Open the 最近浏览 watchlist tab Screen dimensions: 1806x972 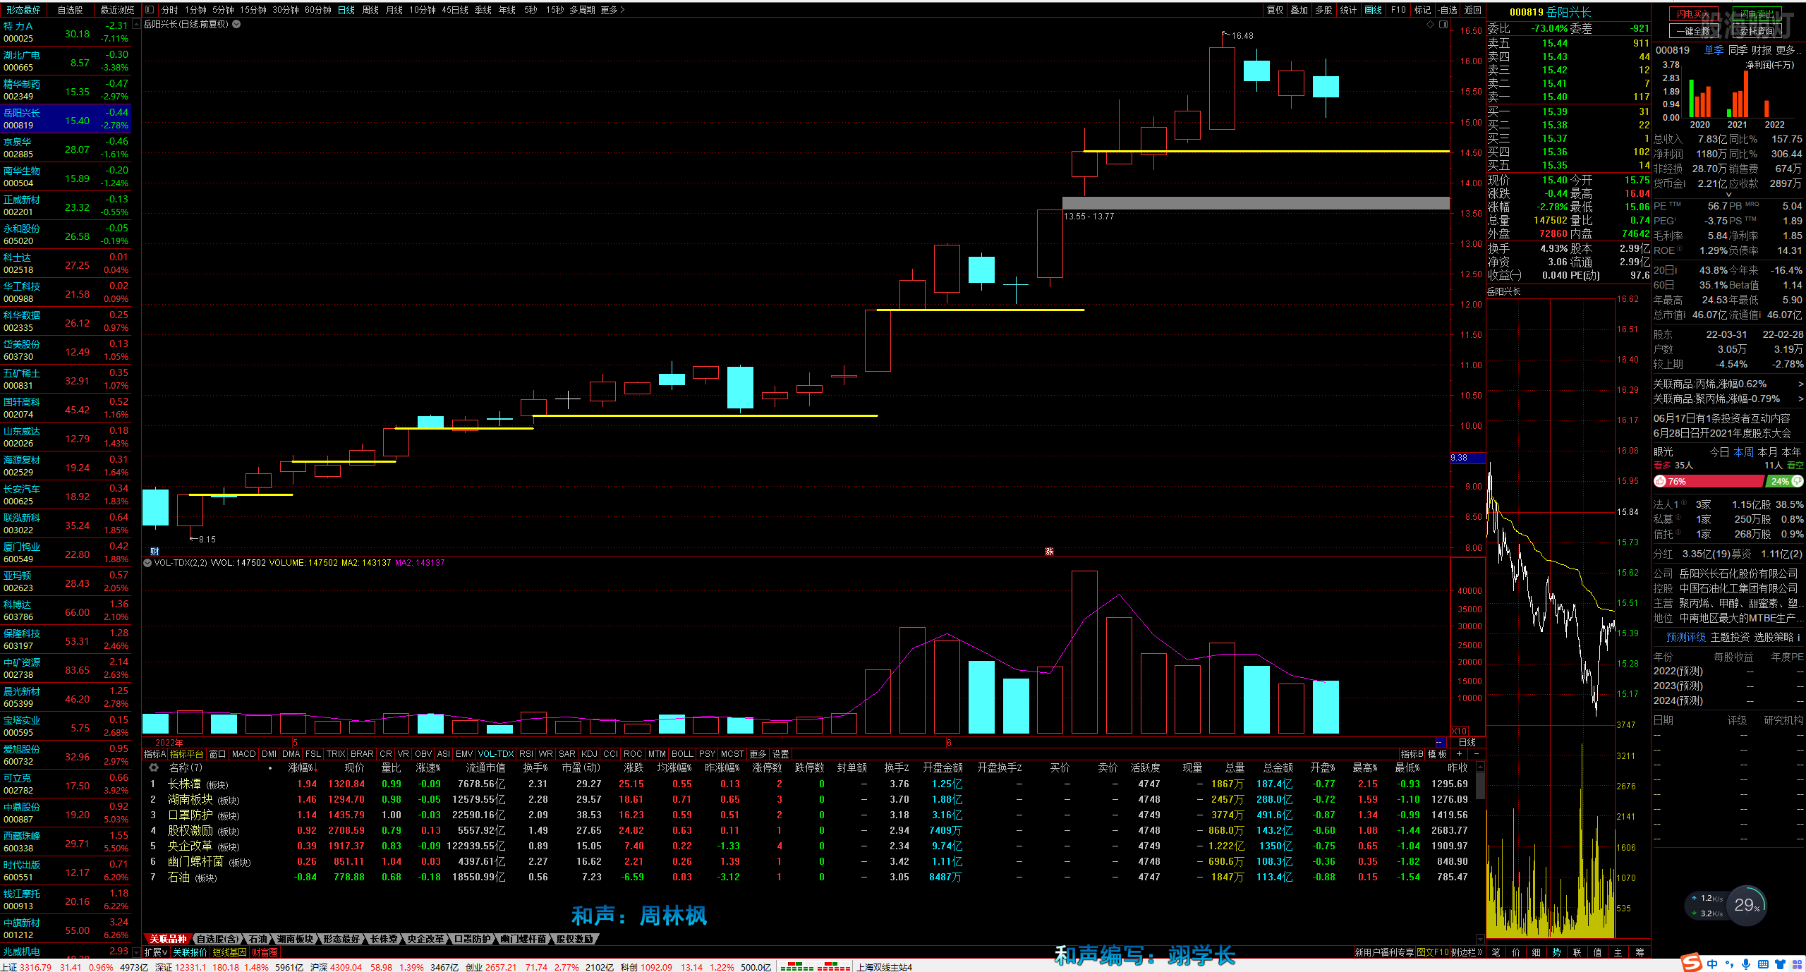pos(117,10)
